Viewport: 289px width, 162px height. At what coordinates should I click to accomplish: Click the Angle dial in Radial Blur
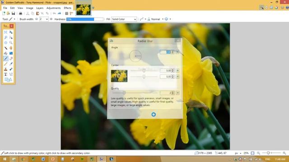coord(135,56)
